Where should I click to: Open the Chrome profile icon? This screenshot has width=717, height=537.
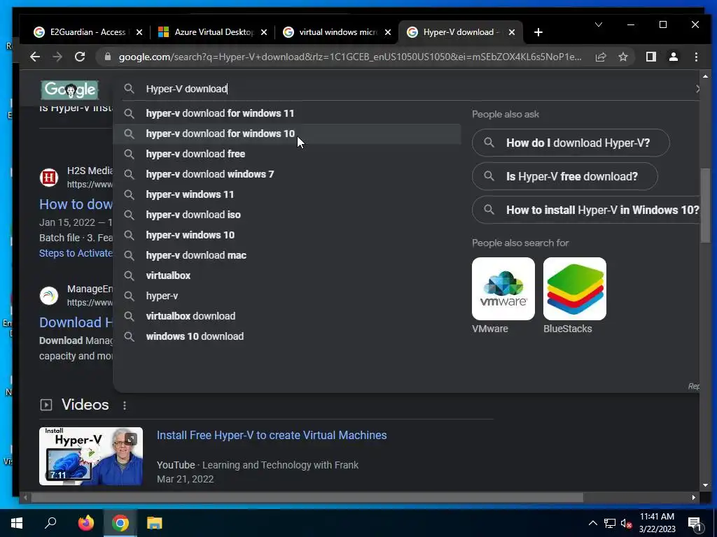(x=674, y=57)
